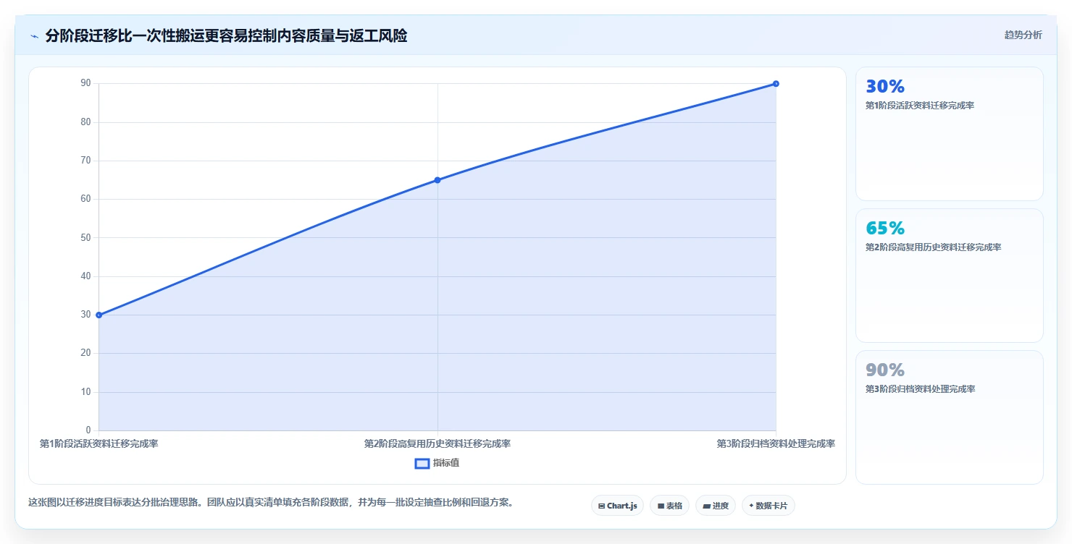
Task: Click the caption starting 这张图以迁移进度目标
Action: (271, 502)
